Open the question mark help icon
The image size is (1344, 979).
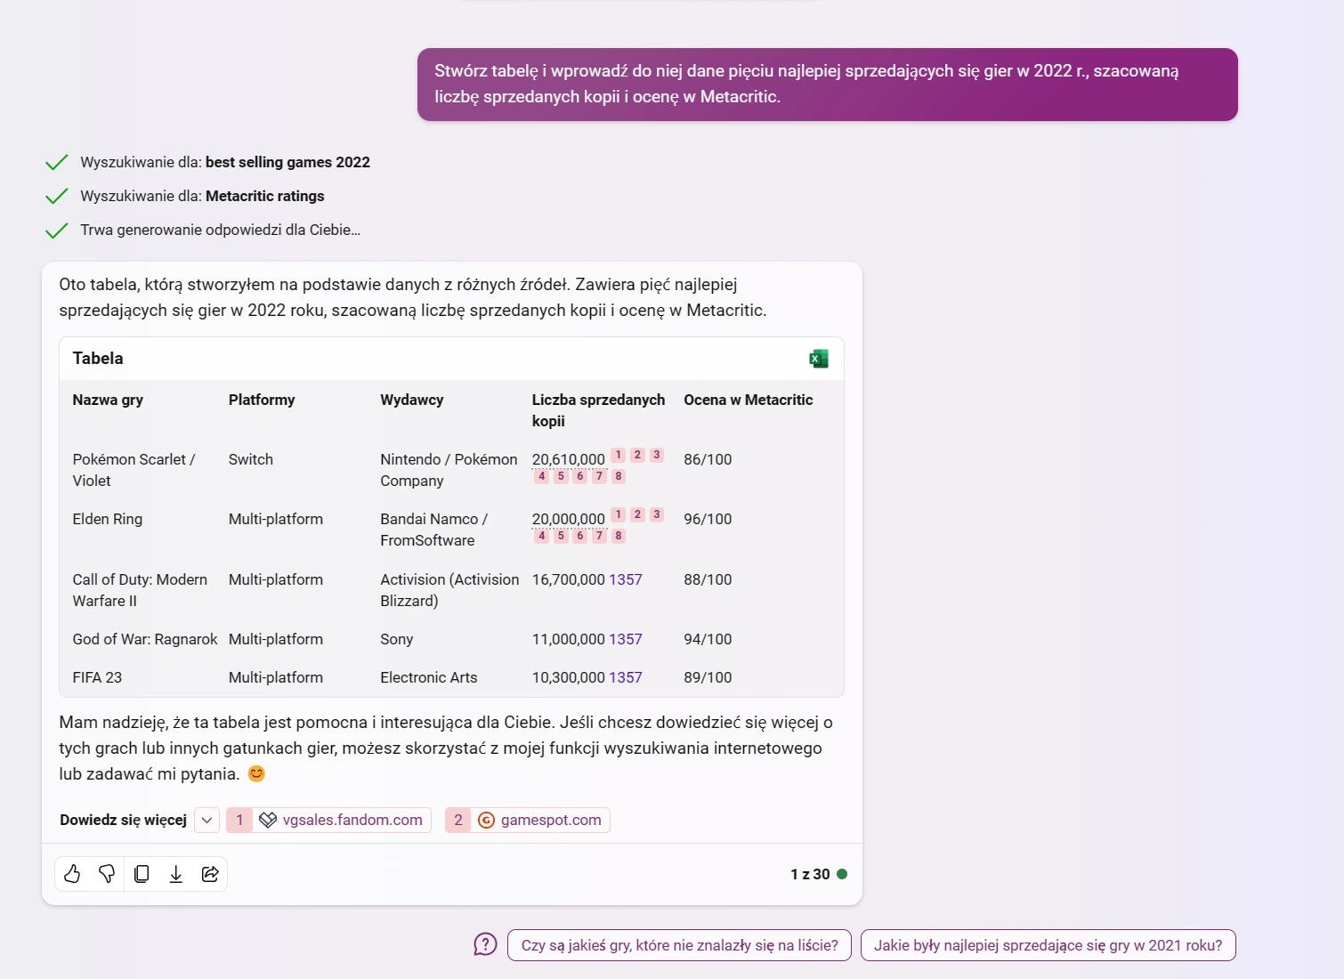pyautogui.click(x=485, y=945)
